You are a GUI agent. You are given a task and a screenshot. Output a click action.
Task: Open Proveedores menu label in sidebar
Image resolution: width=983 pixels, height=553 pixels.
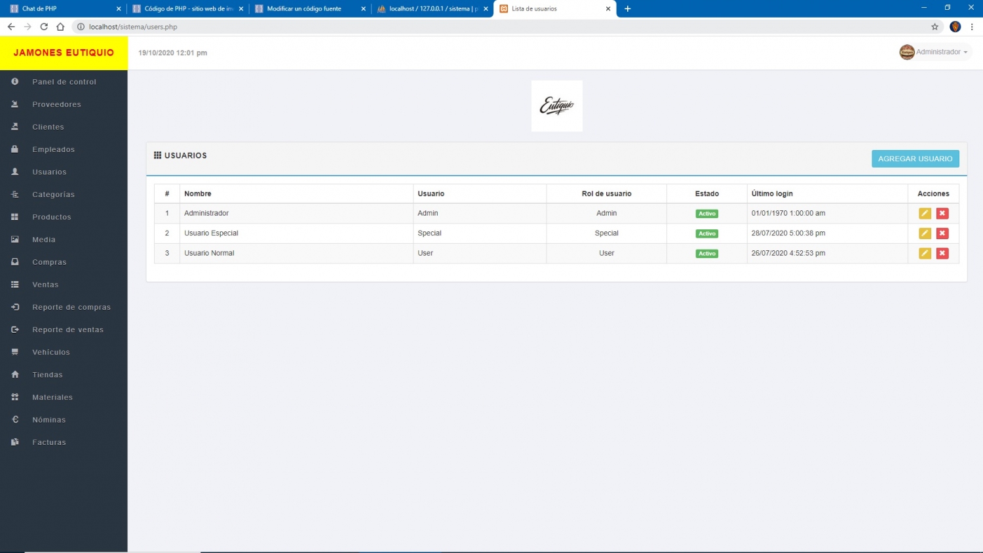coord(56,104)
